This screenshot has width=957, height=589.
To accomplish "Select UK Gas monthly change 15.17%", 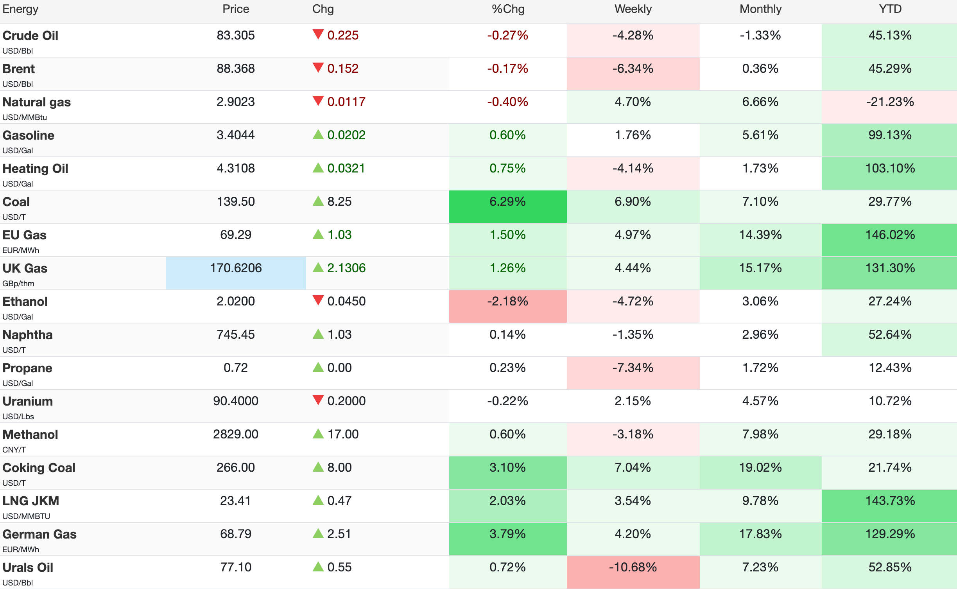I will click(760, 273).
